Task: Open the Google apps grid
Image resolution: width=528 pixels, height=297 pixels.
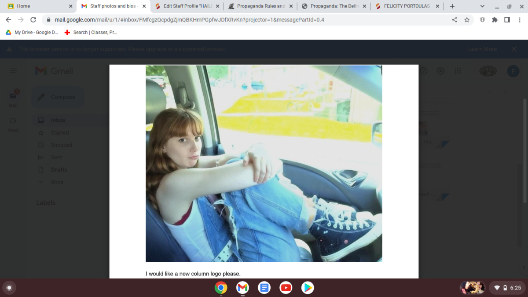Action: point(458,71)
